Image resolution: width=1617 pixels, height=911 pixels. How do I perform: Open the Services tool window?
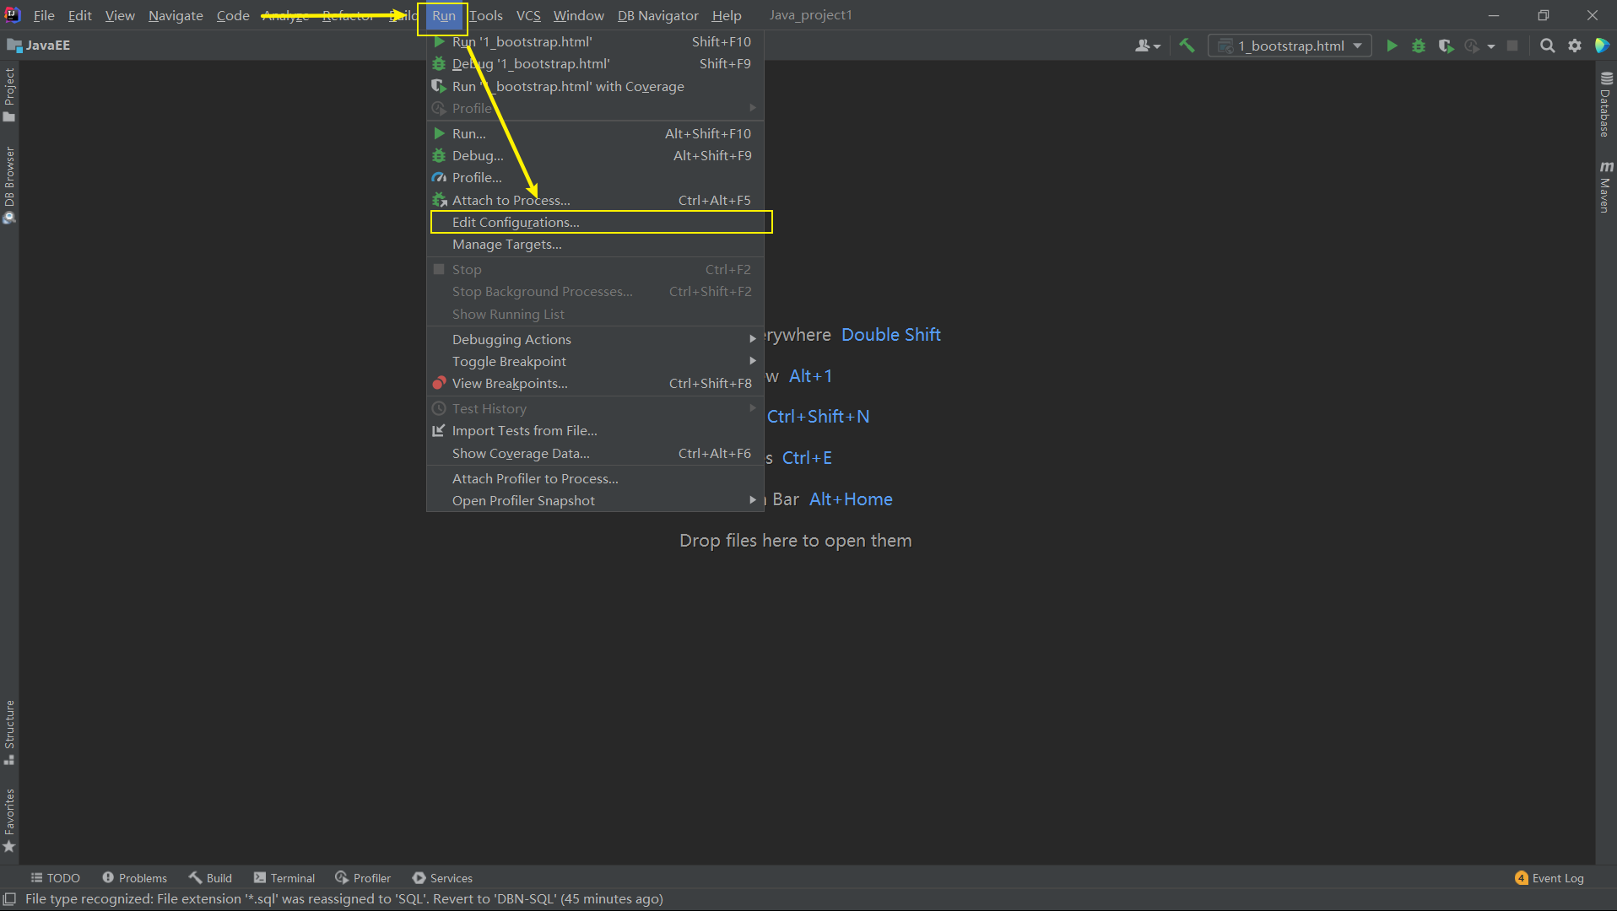pyautogui.click(x=442, y=878)
